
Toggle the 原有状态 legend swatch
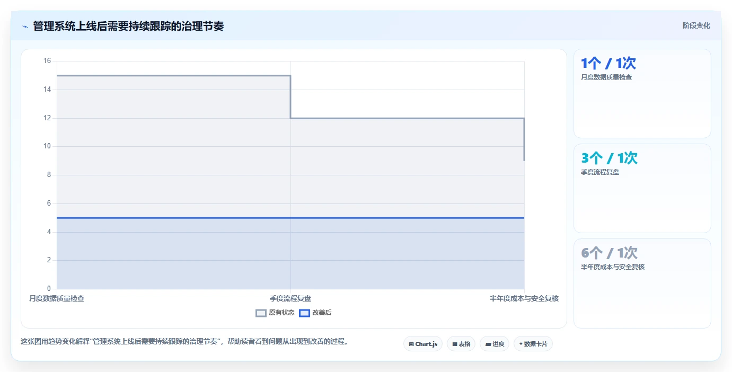tap(261, 313)
